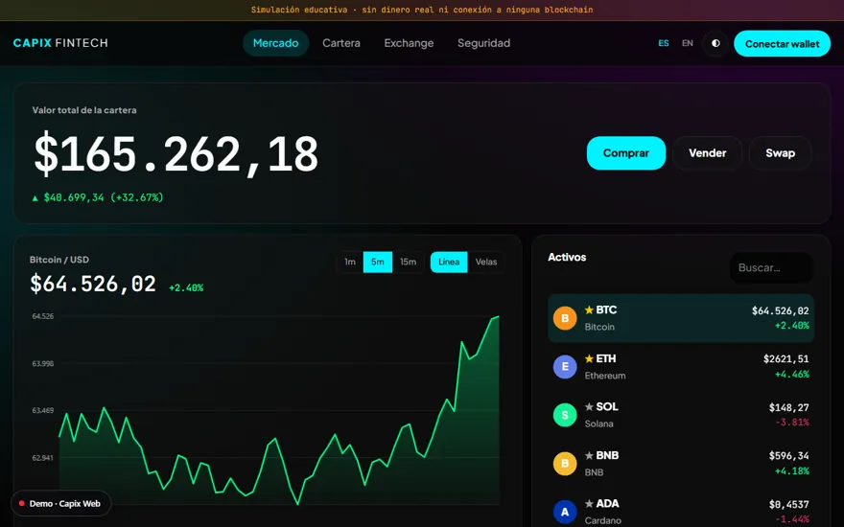This screenshot has height=527, width=844.
Task: Click the Bitcoin line chart peak
Action: [x=498, y=317]
